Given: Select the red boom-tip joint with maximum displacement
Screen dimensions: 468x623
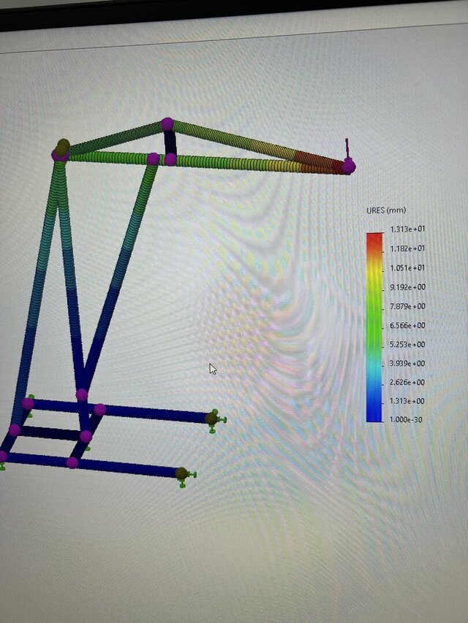Looking at the screenshot, I should coord(349,166).
